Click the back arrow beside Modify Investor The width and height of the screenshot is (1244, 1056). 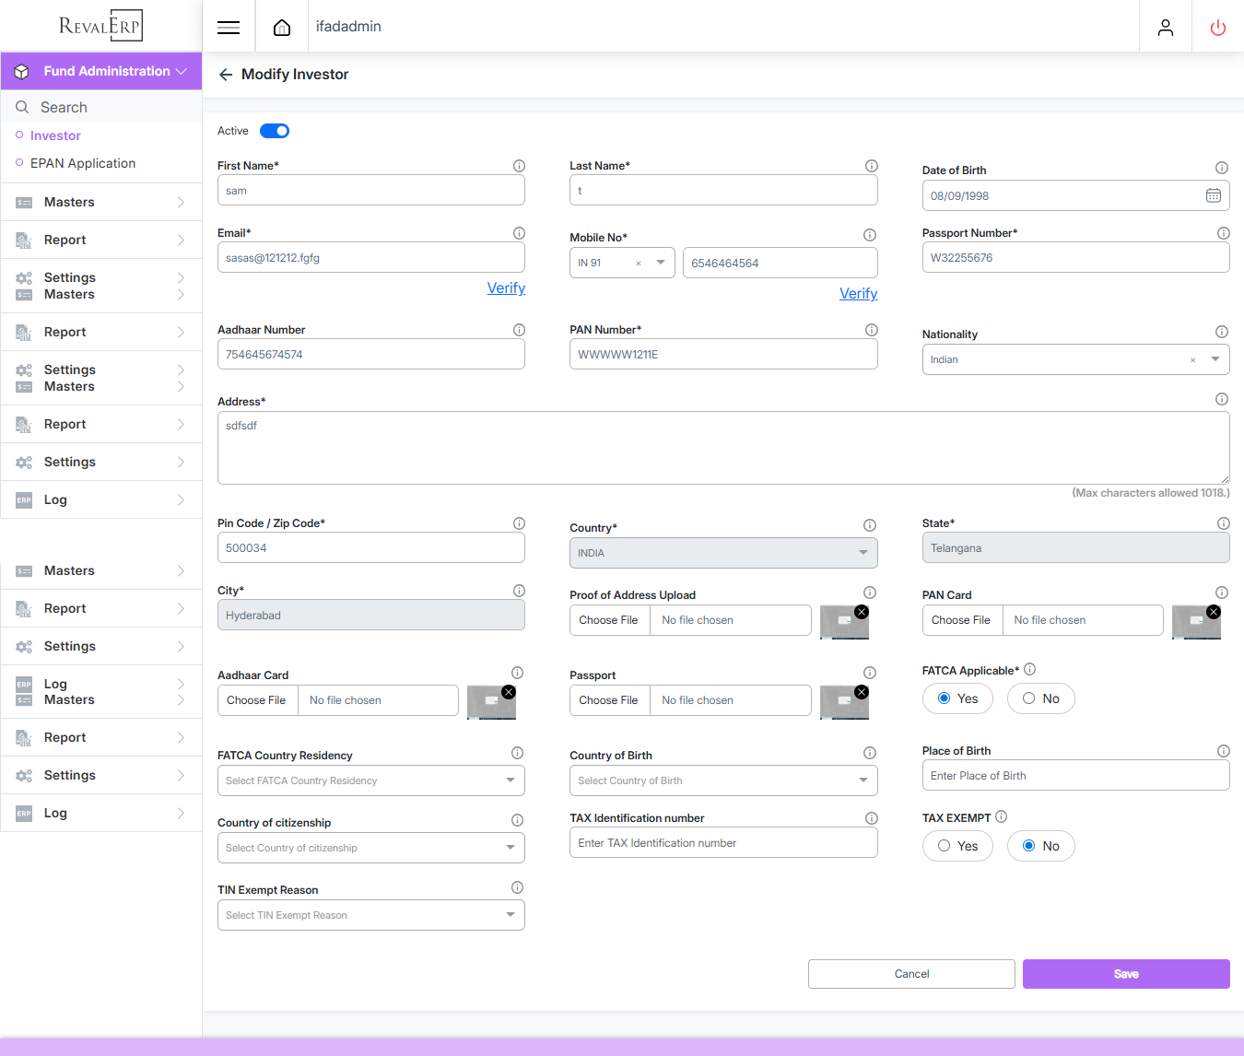226,75
